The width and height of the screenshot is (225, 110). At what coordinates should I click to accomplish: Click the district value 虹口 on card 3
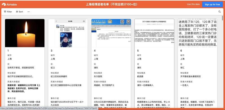pyautogui.click(x=53, y=68)
